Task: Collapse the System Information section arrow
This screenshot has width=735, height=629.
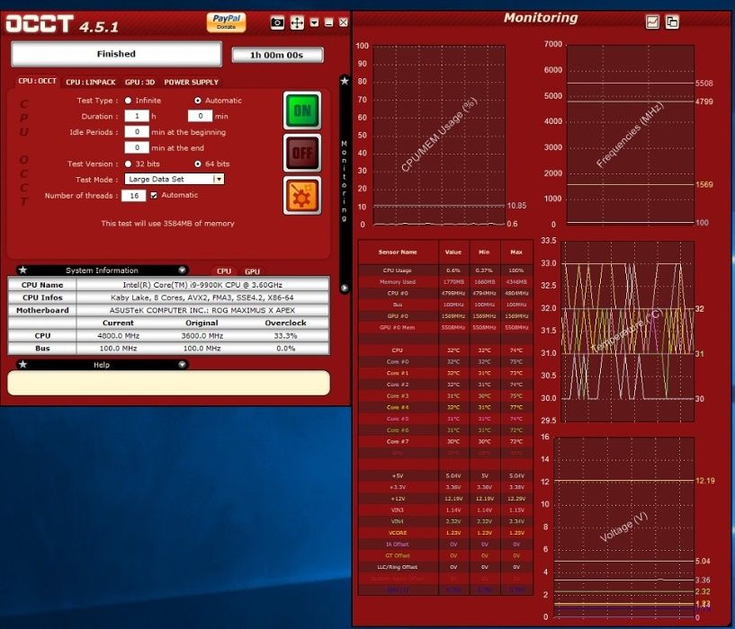Action: [183, 270]
